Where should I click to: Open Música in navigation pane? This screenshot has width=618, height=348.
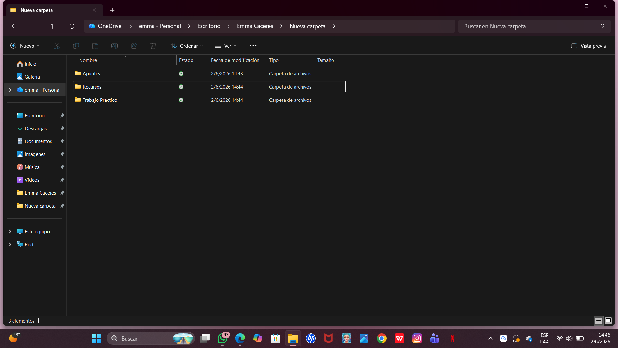point(35,167)
